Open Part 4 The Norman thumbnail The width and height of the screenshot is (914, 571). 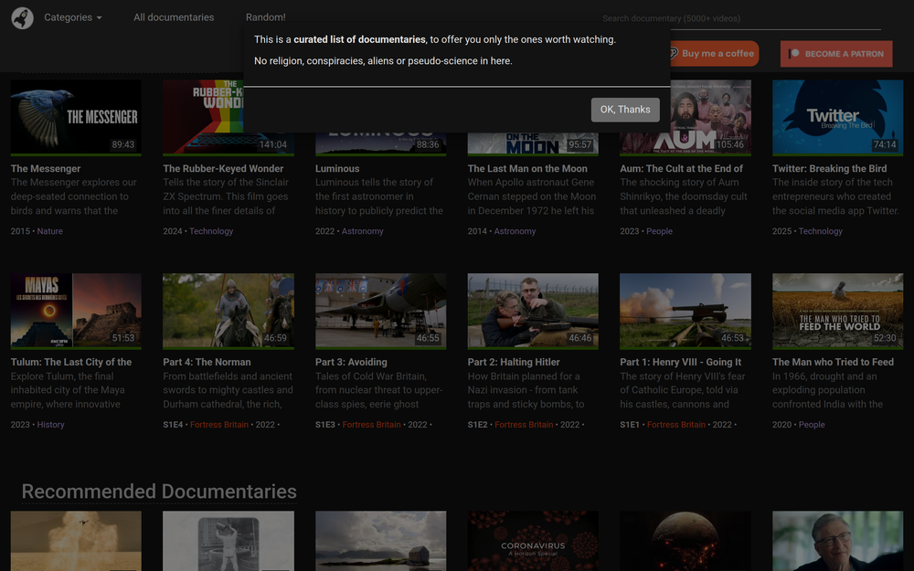(x=228, y=311)
